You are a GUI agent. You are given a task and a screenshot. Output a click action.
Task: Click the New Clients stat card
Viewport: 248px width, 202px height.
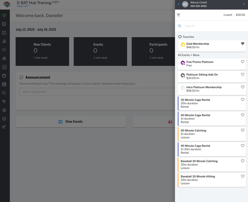point(42,51)
